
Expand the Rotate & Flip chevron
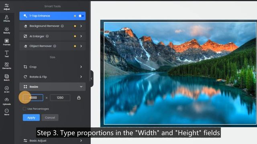[x=81, y=77]
